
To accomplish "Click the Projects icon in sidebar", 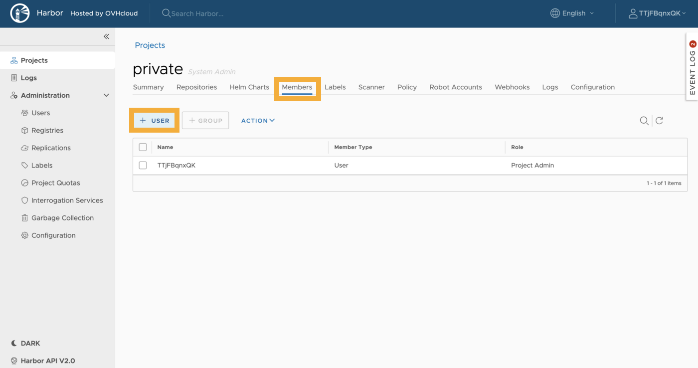I will (14, 60).
